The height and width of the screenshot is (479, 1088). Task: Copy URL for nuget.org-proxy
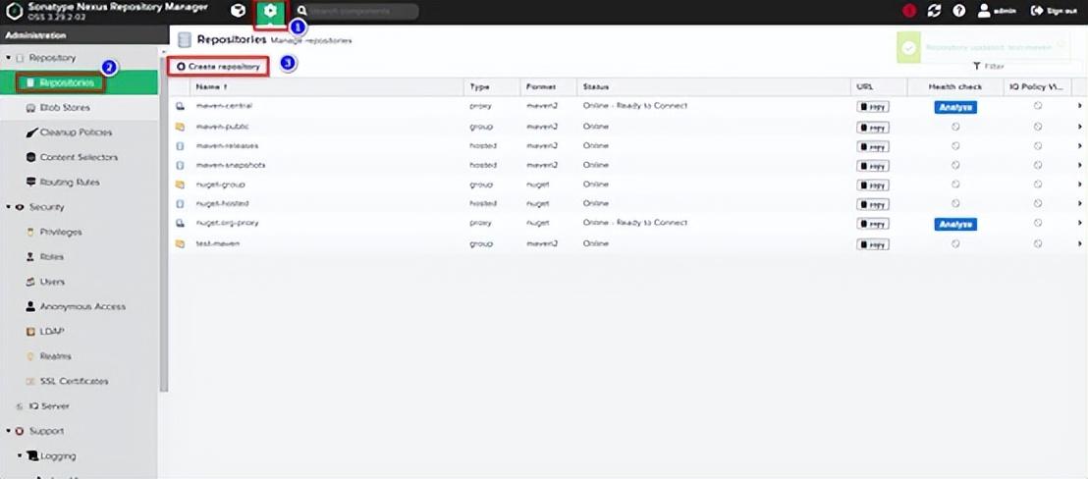point(873,224)
